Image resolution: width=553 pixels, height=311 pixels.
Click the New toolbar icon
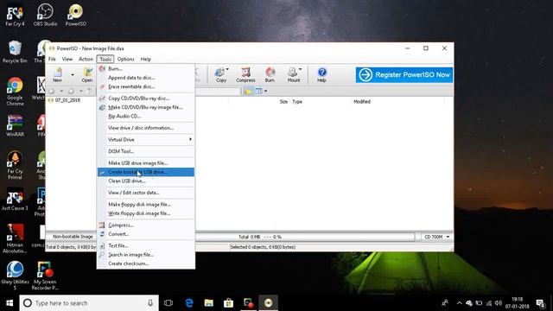point(58,75)
